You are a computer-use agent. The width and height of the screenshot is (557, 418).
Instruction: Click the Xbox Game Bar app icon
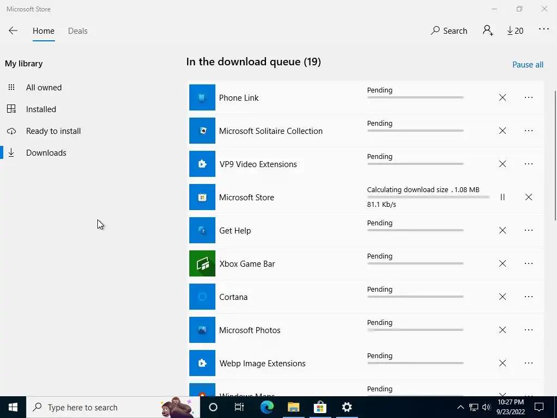tap(202, 263)
